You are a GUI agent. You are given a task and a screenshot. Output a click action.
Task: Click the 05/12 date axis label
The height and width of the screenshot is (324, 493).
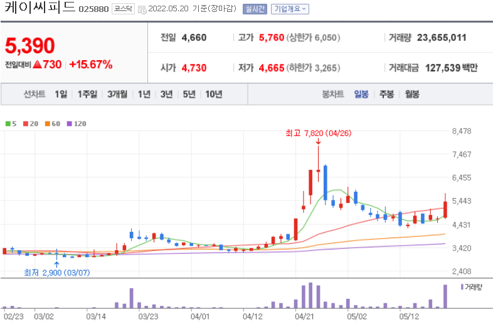coord(409,316)
